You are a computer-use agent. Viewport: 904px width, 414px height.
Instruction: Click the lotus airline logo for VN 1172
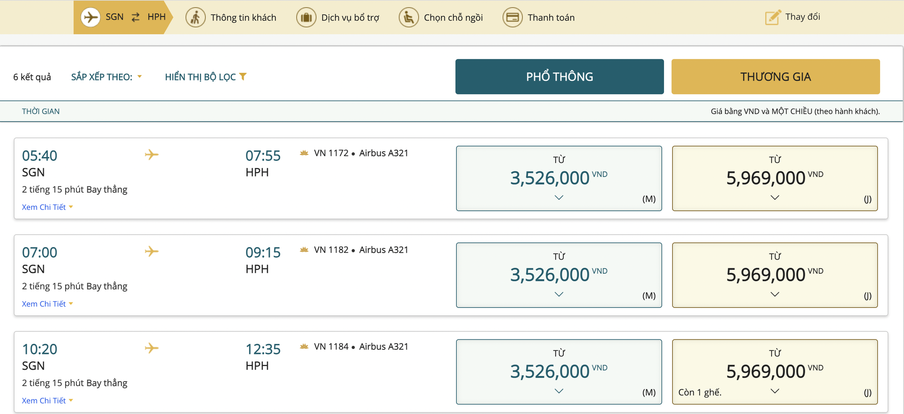(x=304, y=153)
